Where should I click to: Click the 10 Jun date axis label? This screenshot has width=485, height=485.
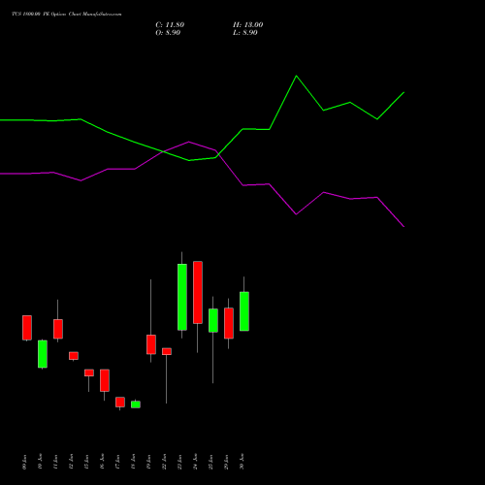pos(41,462)
